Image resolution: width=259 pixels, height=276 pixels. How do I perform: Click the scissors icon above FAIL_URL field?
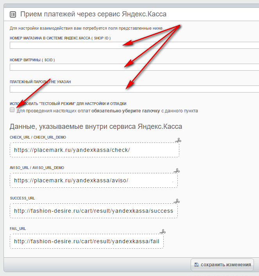(x=163, y=231)
